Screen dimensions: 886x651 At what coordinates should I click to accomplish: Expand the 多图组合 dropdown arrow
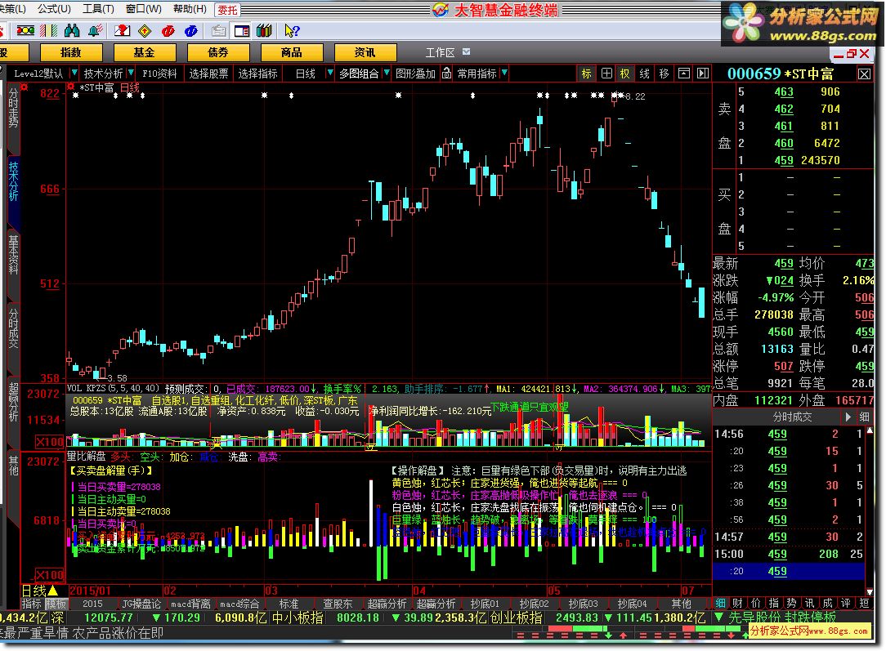point(387,73)
